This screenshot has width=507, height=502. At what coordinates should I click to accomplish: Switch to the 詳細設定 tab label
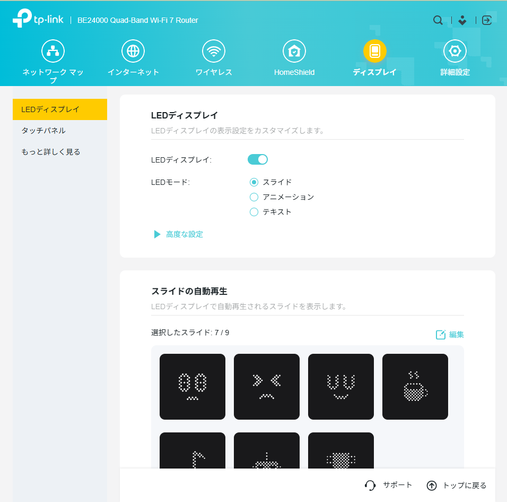tap(455, 72)
